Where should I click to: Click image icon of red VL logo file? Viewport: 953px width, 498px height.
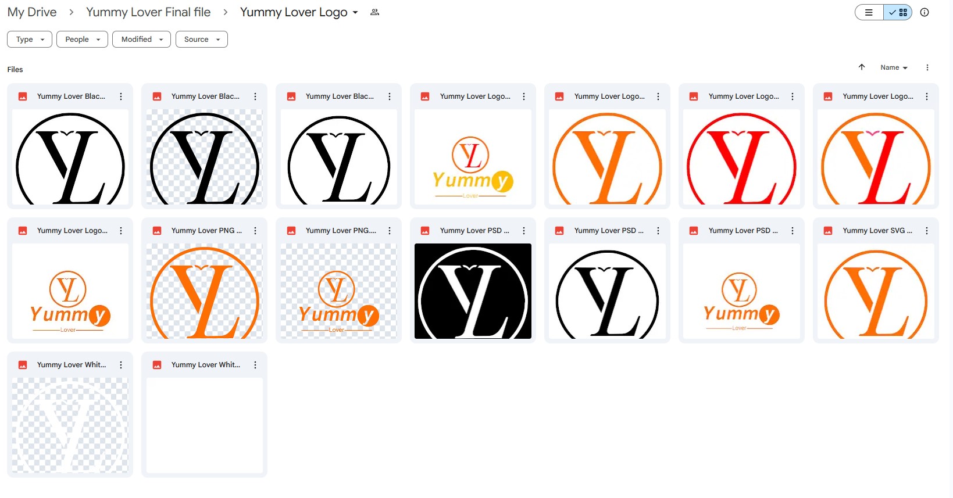694,96
